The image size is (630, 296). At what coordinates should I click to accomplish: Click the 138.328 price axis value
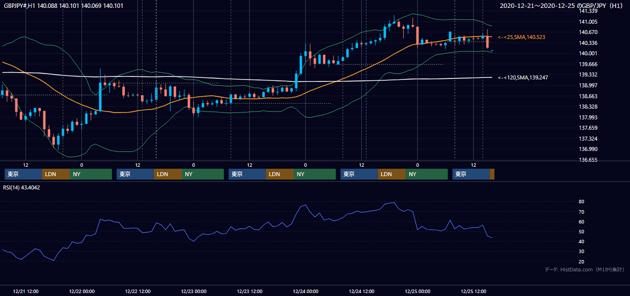point(589,107)
